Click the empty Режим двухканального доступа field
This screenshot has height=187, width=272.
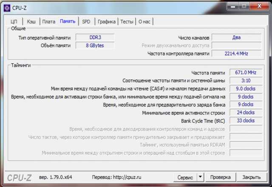(236, 45)
